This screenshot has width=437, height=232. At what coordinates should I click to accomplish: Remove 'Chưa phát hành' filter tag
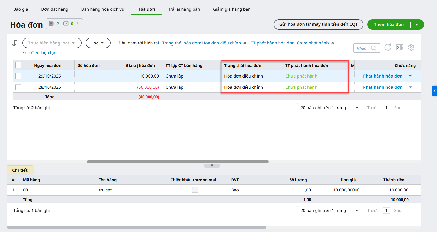(333, 43)
